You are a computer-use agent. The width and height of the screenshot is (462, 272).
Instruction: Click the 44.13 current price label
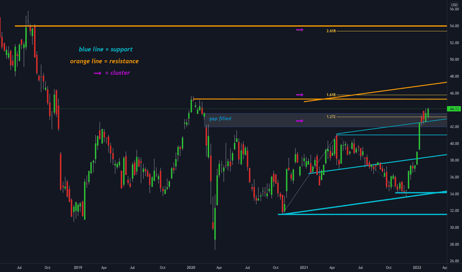click(x=454, y=109)
